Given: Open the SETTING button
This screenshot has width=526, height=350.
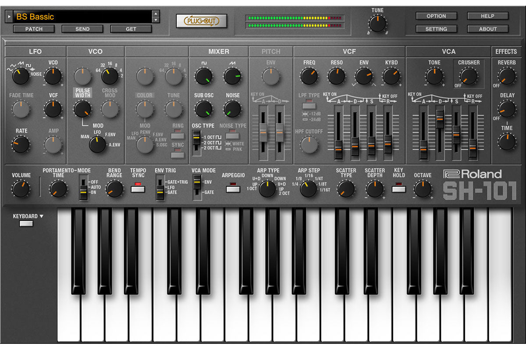Looking at the screenshot, I should pyautogui.click(x=436, y=29).
